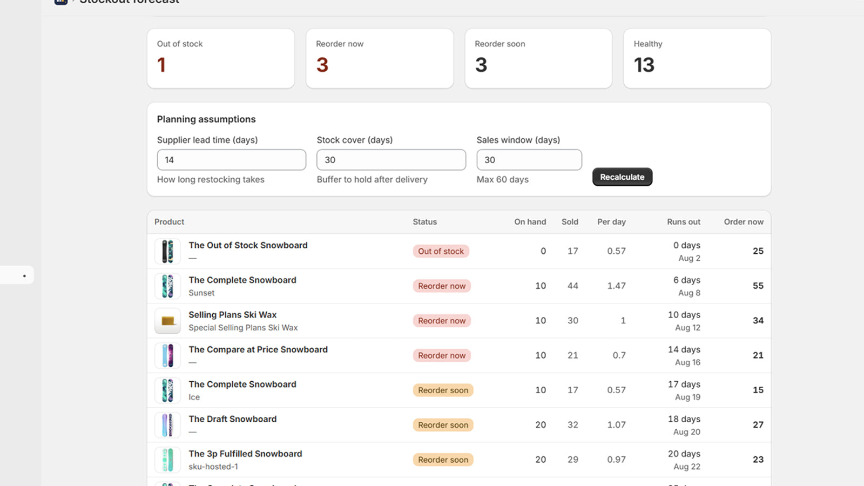Click The 3p Fulfilled Snowboard name

click(245, 454)
